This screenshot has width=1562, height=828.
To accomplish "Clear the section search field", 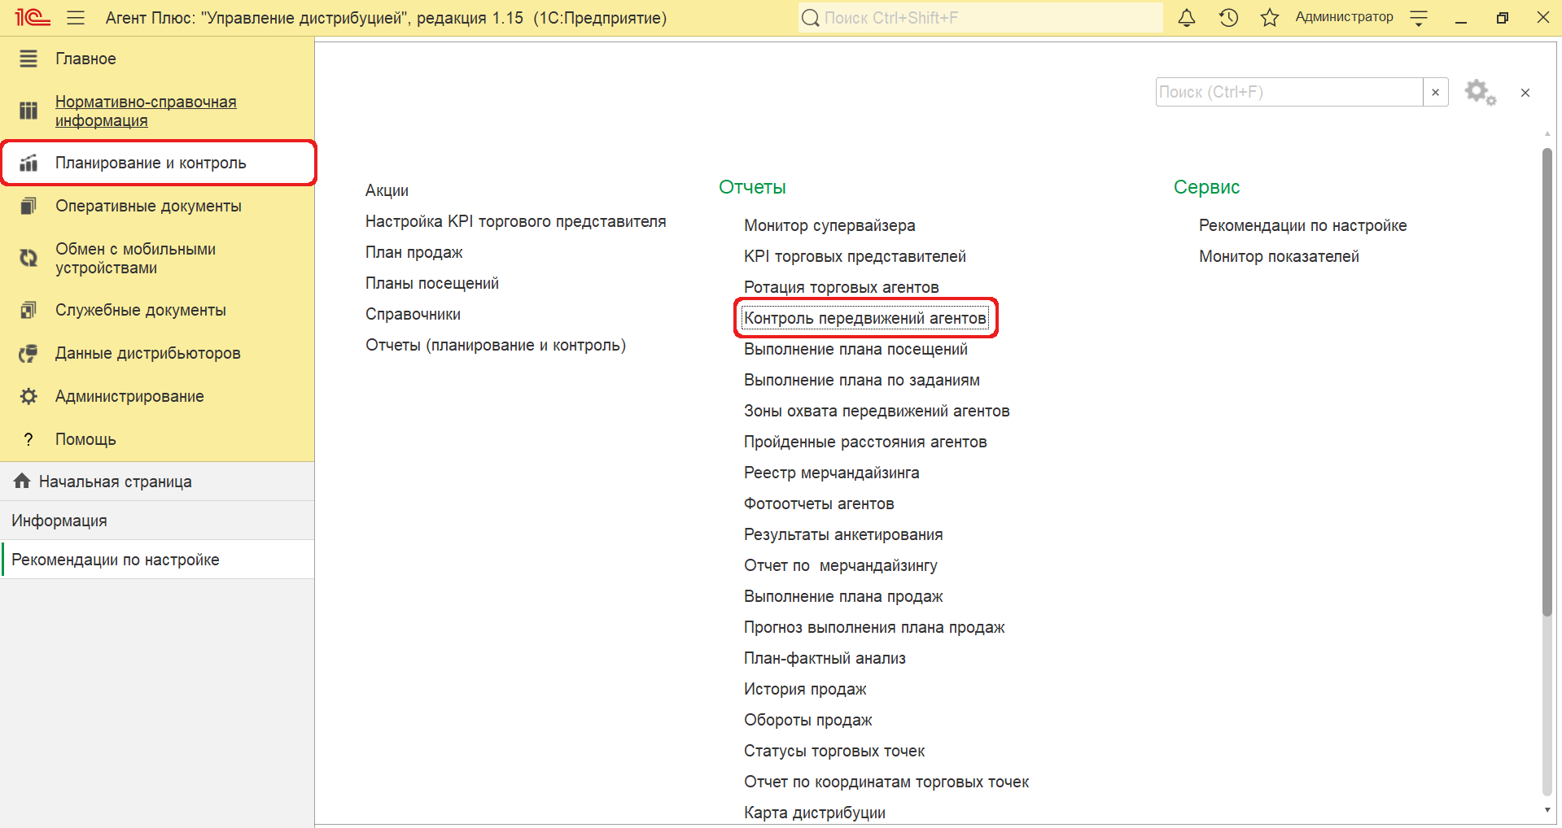I will pyautogui.click(x=1435, y=92).
